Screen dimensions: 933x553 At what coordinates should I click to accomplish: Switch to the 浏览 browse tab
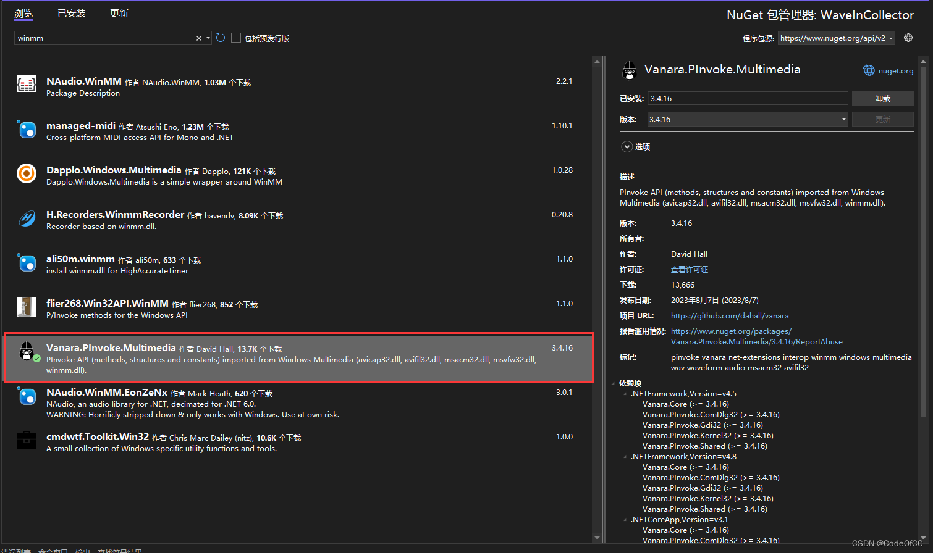pos(23,14)
